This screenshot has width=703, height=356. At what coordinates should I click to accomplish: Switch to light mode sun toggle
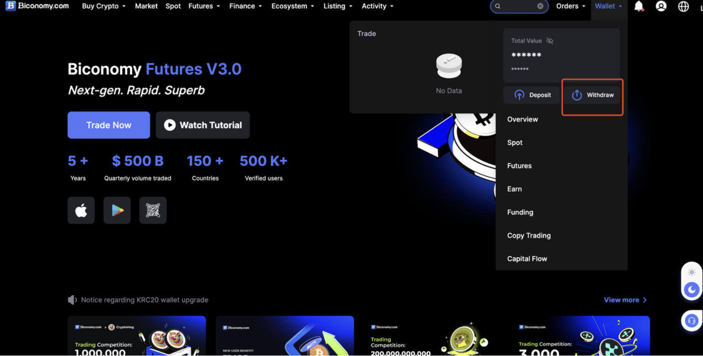692,272
